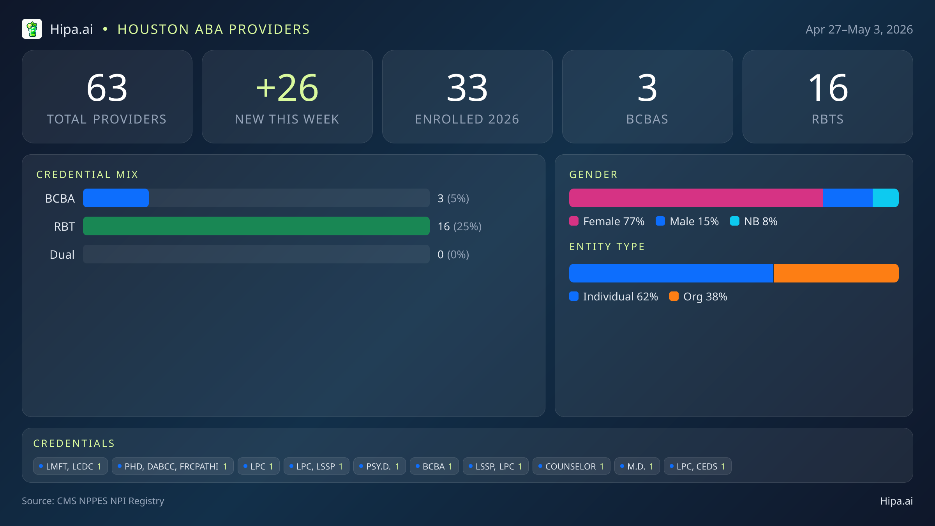
Task: Click the blue Male legend swatch
Action: pyautogui.click(x=660, y=221)
